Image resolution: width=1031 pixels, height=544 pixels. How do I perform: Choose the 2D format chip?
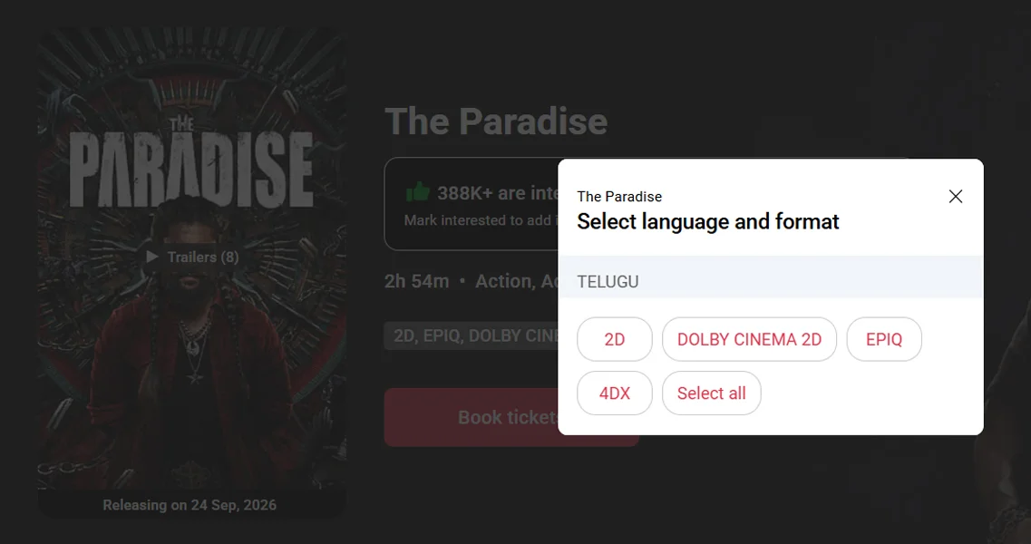coord(615,339)
